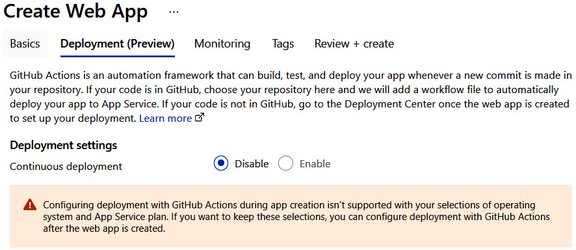This screenshot has height=250, width=576.
Task: Click the Create Web App page title
Action: point(75,12)
